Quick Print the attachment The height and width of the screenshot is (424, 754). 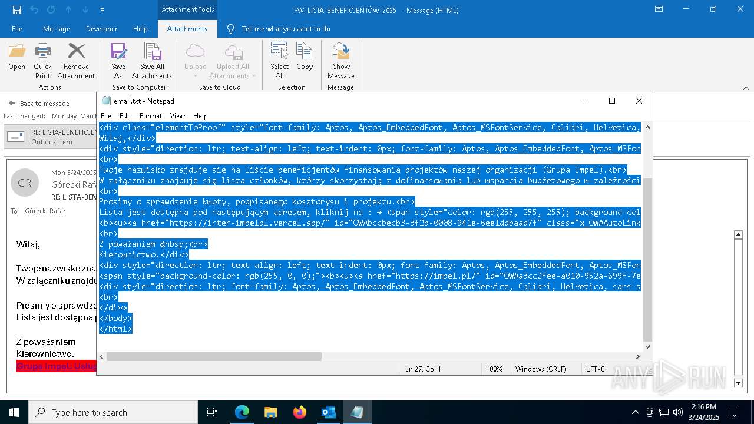(x=42, y=61)
